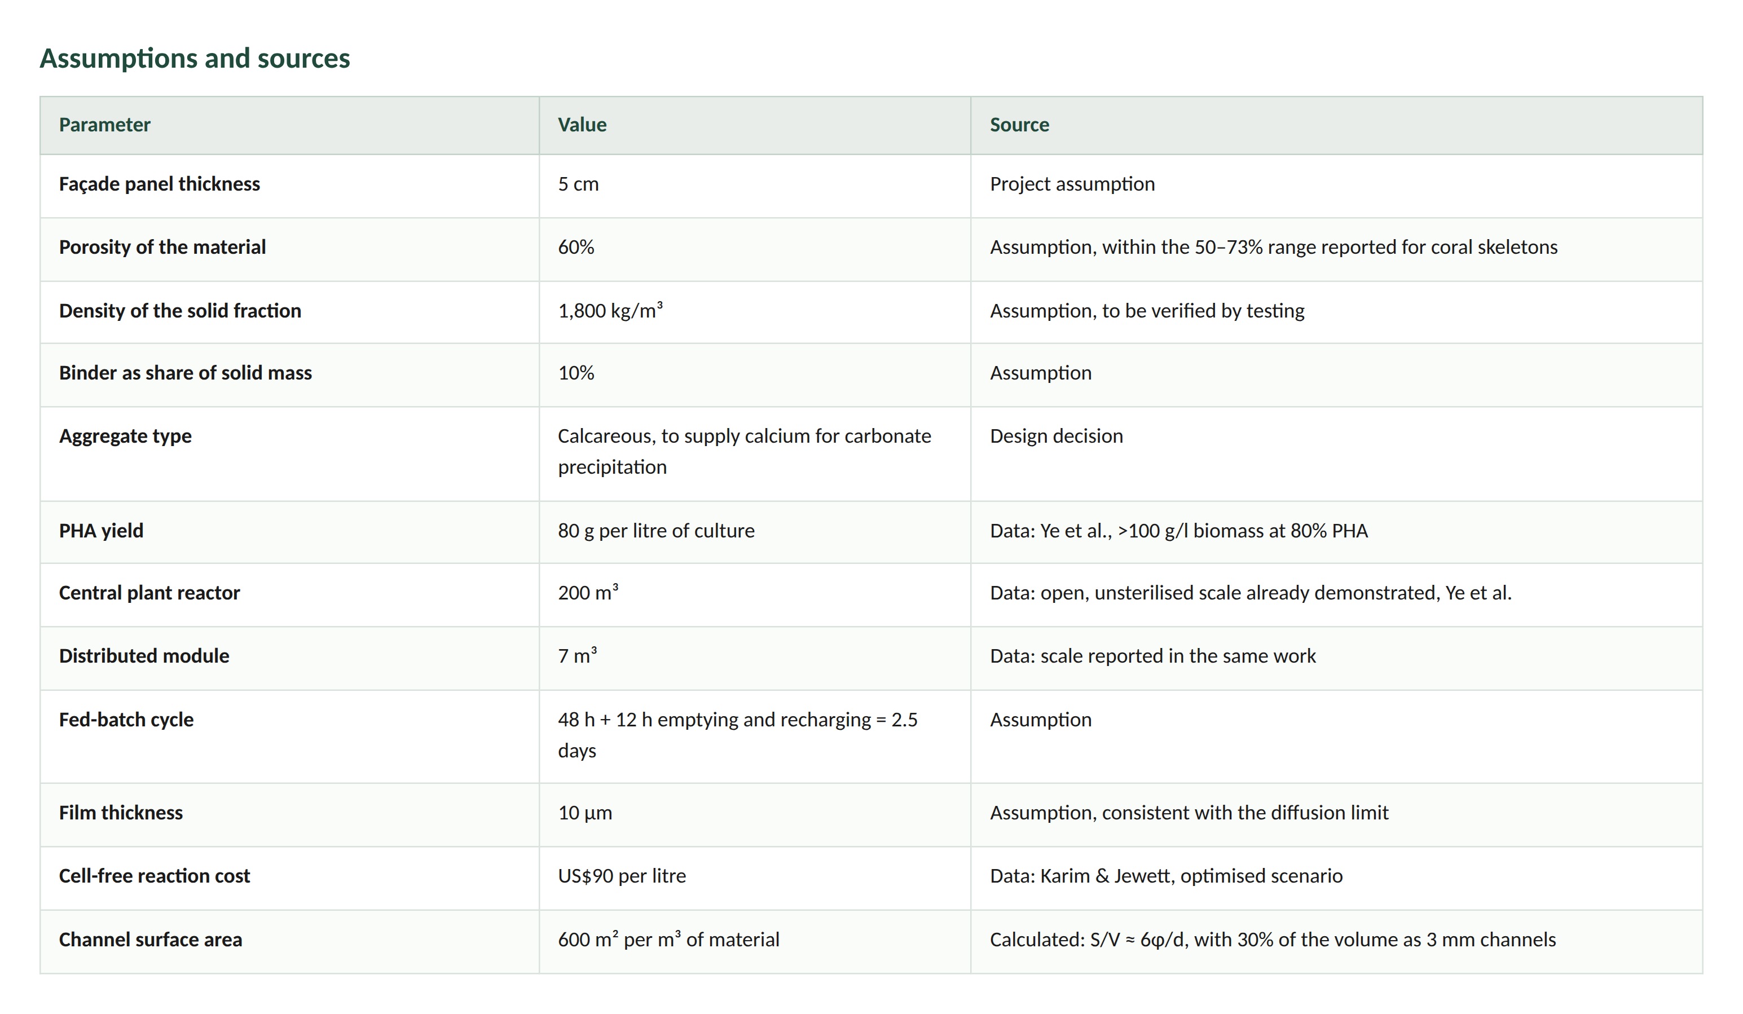Select the Cell-free reaction cost label
Image resolution: width=1743 pixels, height=1014 pixels.
point(154,876)
